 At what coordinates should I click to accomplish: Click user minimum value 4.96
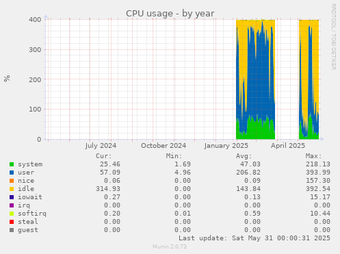[183, 173]
